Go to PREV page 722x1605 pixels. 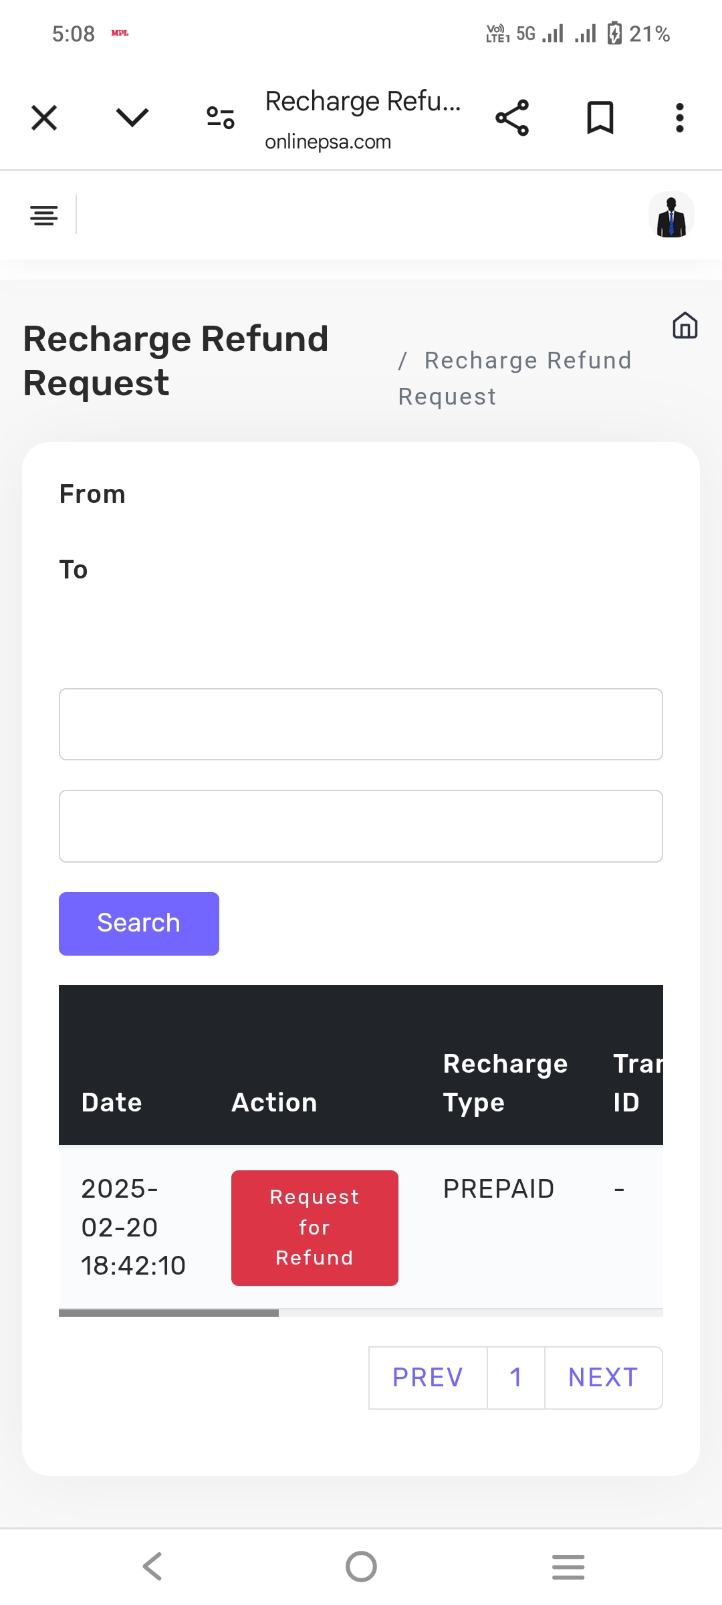point(428,1378)
